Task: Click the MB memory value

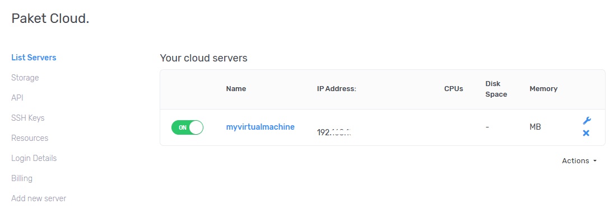Action: tap(536, 127)
